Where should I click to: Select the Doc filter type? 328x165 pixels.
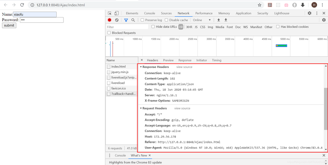point(238,27)
